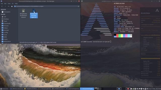Open the View menu in File Manager
Screen dimensions: 161x90
click(x=9, y=3)
